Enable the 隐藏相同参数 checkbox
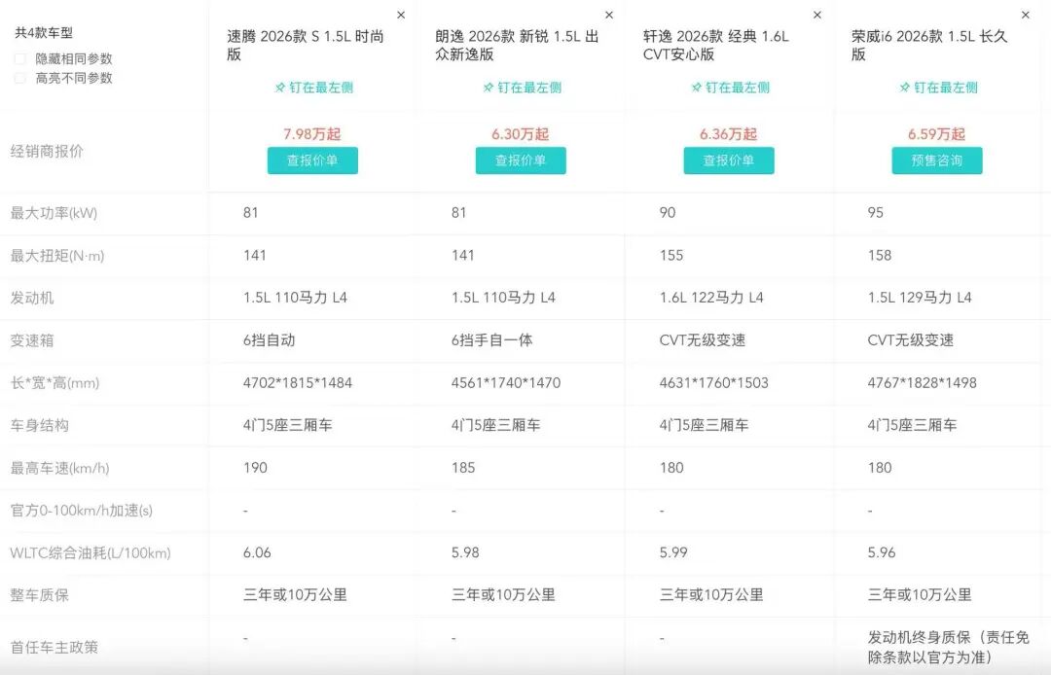The width and height of the screenshot is (1051, 675). point(19,58)
